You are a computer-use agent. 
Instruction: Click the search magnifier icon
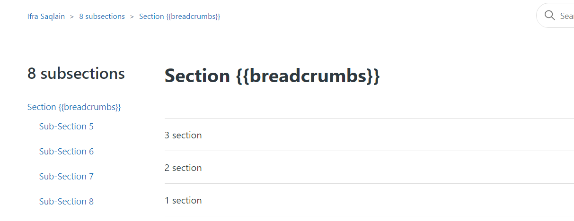[x=549, y=16]
